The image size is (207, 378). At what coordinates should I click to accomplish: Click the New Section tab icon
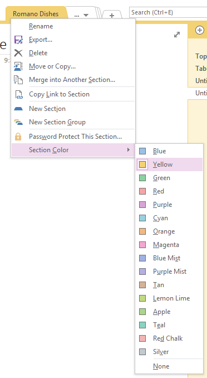pyautogui.click(x=18, y=109)
